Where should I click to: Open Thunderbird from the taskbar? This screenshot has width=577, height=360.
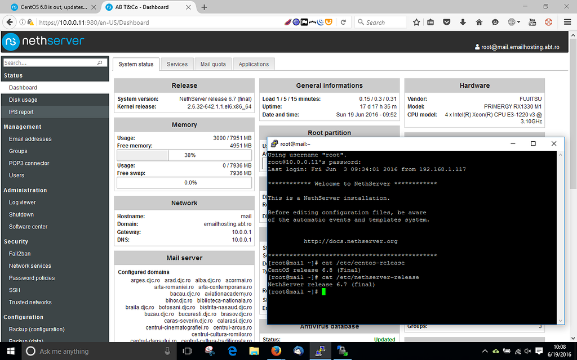pos(298,351)
